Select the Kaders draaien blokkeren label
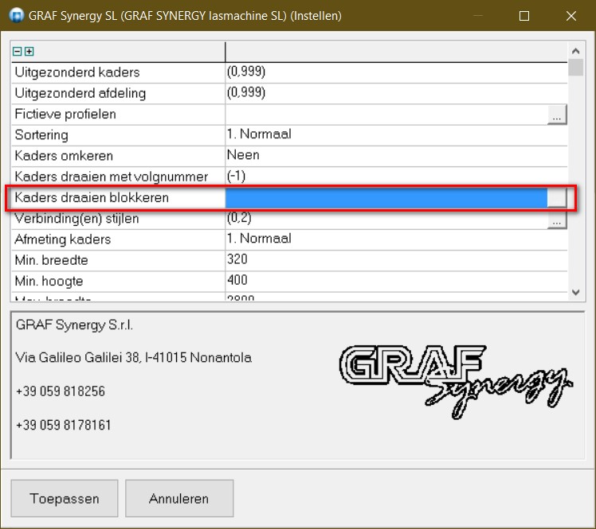The height and width of the screenshot is (529, 596). (91, 198)
